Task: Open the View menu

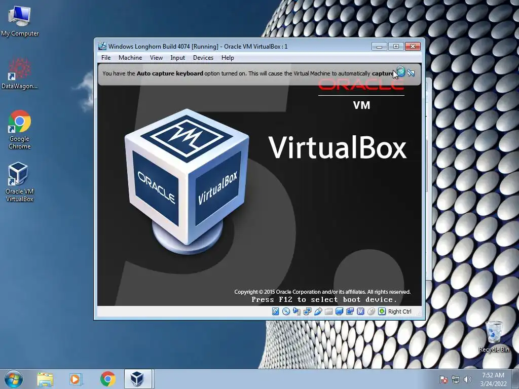Action: tap(156, 58)
